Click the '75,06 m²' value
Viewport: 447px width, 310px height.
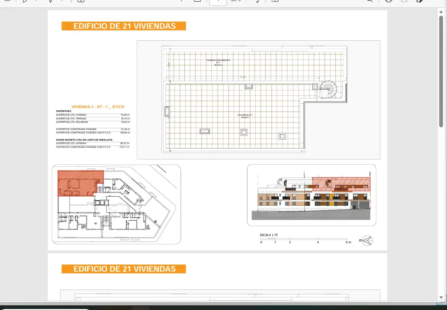click(x=125, y=115)
